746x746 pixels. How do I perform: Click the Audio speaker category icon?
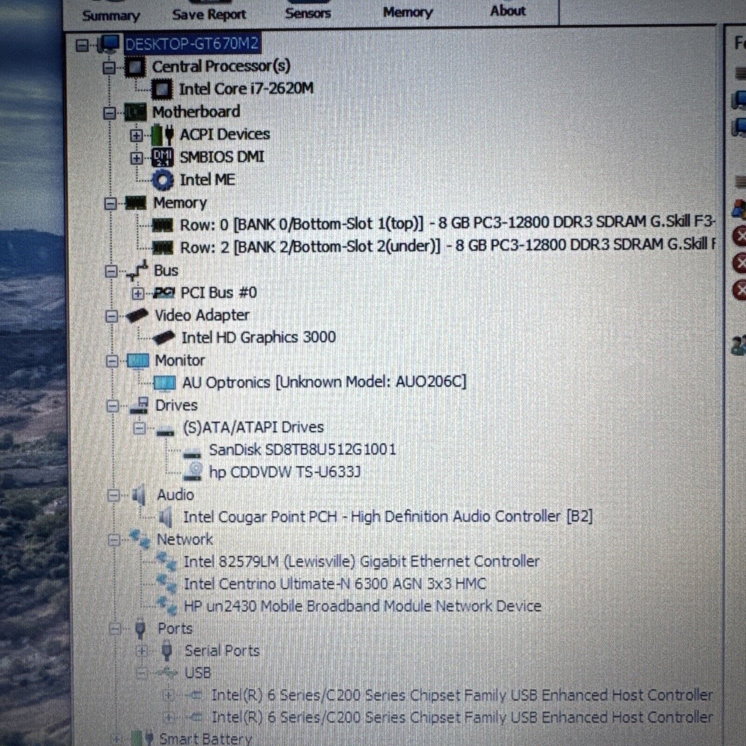point(139,495)
